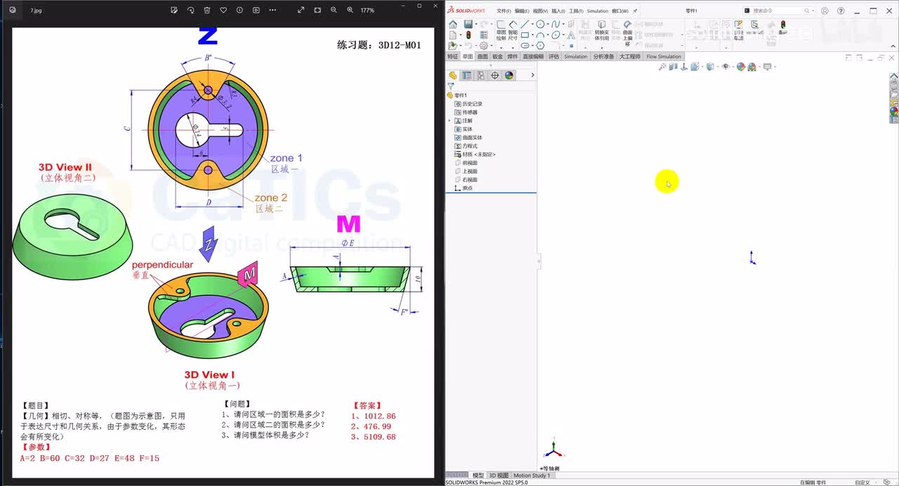Select the Ellipse sketch tool

pos(556,35)
